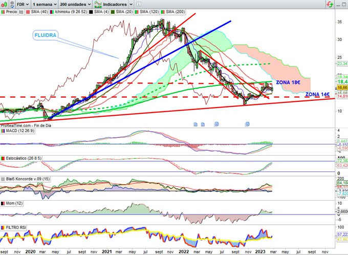The image size is (348, 255).
Task: Click the minimize chart window icon
Action: click(338, 5)
